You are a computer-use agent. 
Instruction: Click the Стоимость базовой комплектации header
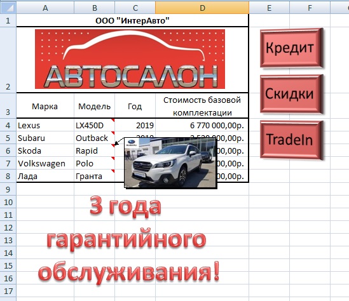tap(202, 106)
